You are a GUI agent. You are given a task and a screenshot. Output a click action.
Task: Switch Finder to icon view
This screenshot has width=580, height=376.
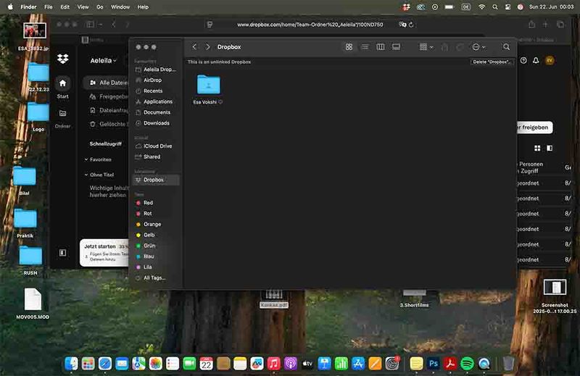tap(349, 47)
